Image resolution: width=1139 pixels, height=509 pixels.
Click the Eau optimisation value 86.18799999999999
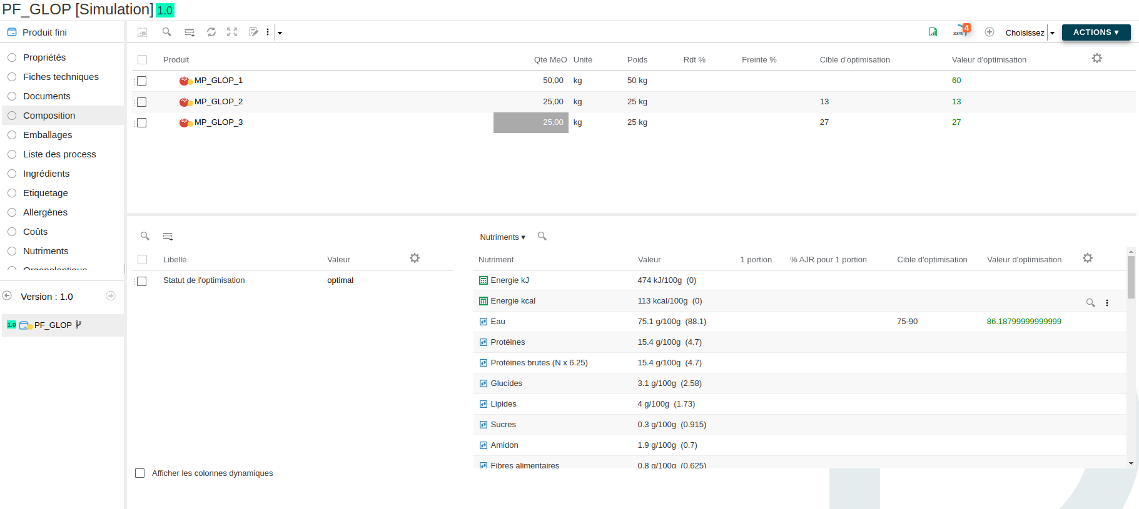(x=1024, y=321)
